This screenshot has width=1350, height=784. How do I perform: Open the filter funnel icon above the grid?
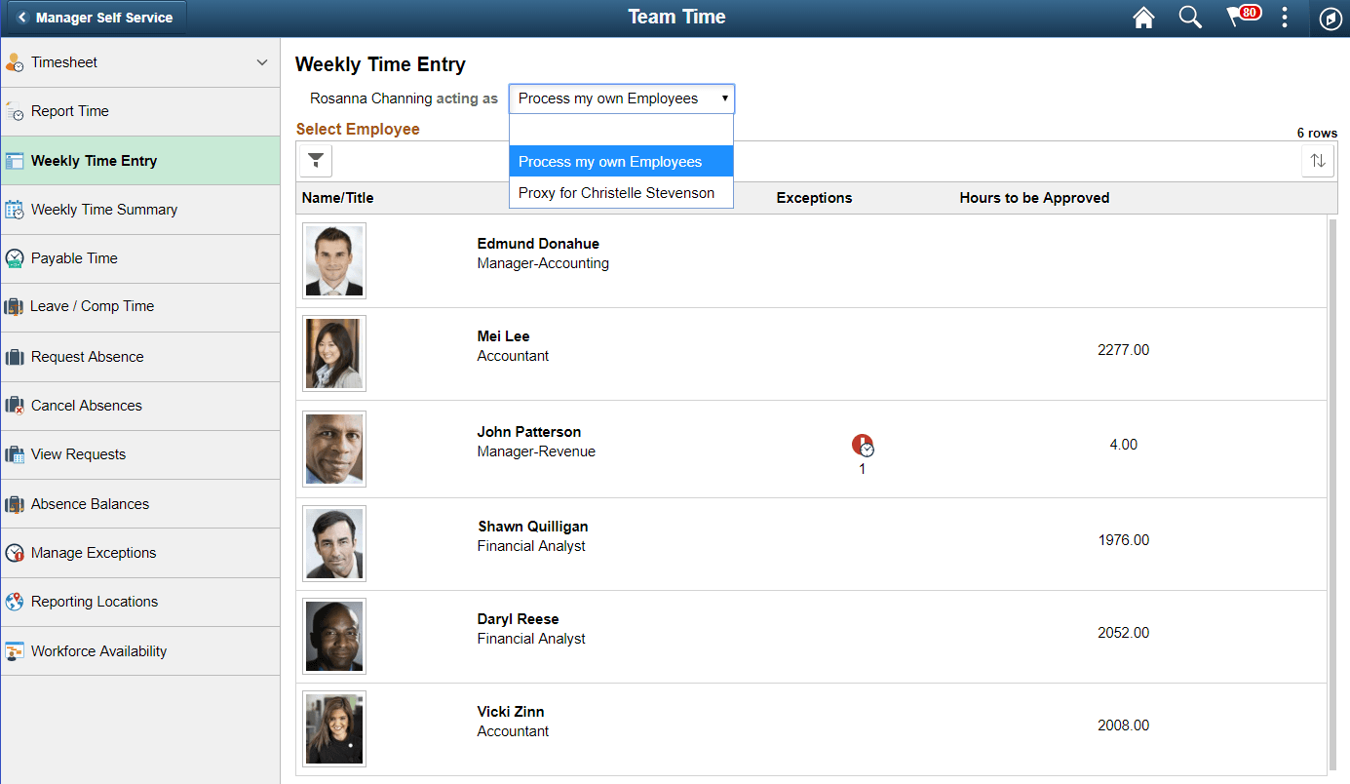click(x=315, y=160)
